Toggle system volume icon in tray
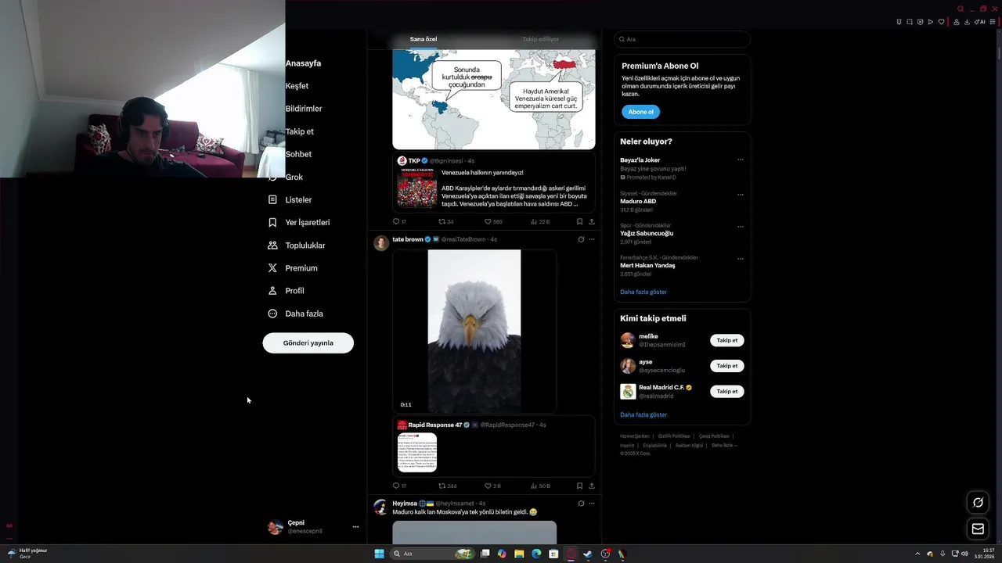Screen dimensions: 1002x563 coord(964,554)
